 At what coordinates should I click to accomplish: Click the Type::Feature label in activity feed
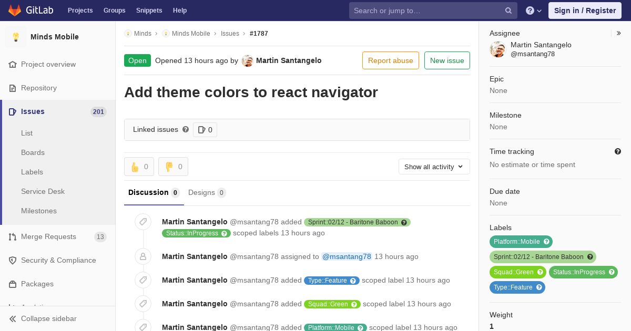click(332, 281)
